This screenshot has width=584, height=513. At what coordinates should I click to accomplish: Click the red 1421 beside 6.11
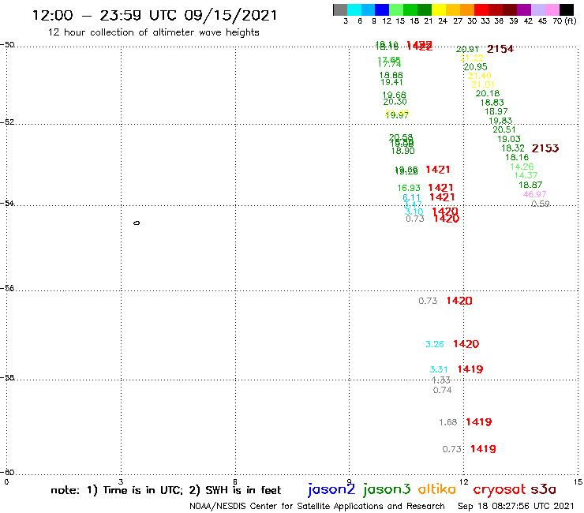[442, 197]
